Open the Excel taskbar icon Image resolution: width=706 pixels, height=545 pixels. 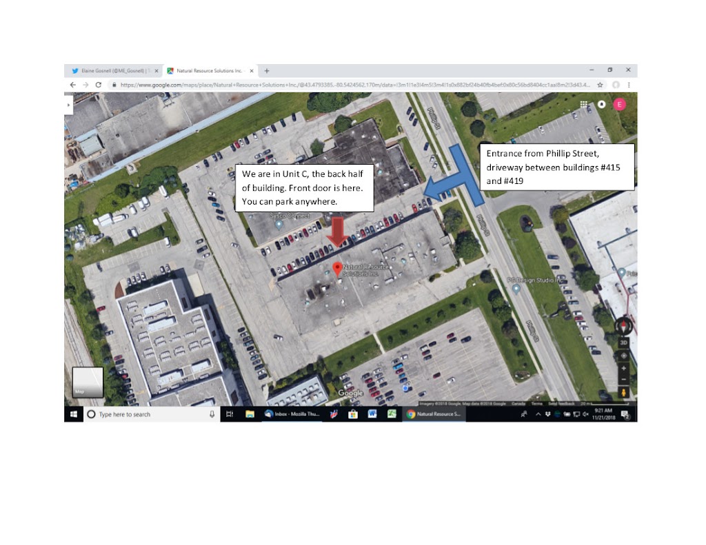click(x=392, y=414)
